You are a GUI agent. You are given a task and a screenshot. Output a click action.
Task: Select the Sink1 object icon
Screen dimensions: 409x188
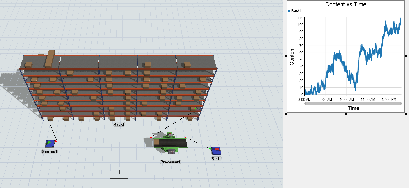tap(216, 151)
